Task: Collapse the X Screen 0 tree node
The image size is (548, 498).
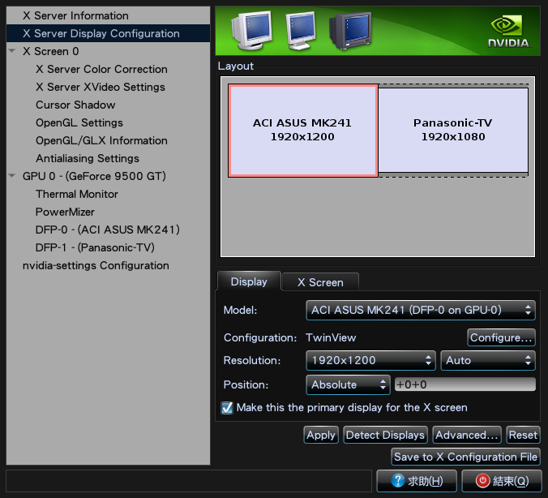Action: coord(12,51)
